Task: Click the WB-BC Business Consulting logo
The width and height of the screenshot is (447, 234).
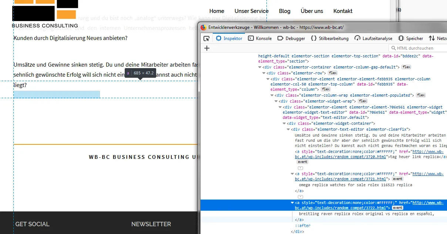Action: [x=45, y=14]
